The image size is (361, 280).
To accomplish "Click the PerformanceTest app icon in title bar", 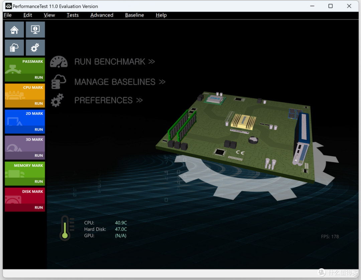I will 8,6.
